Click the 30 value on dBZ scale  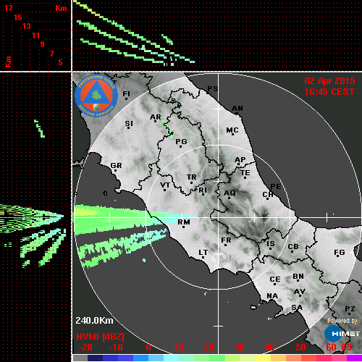(x=239, y=348)
